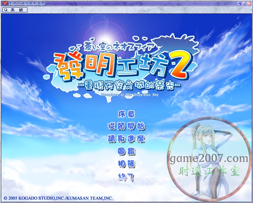Choose 讀取進度 to load save
The width and height of the screenshot is (253, 203).
click(x=126, y=139)
